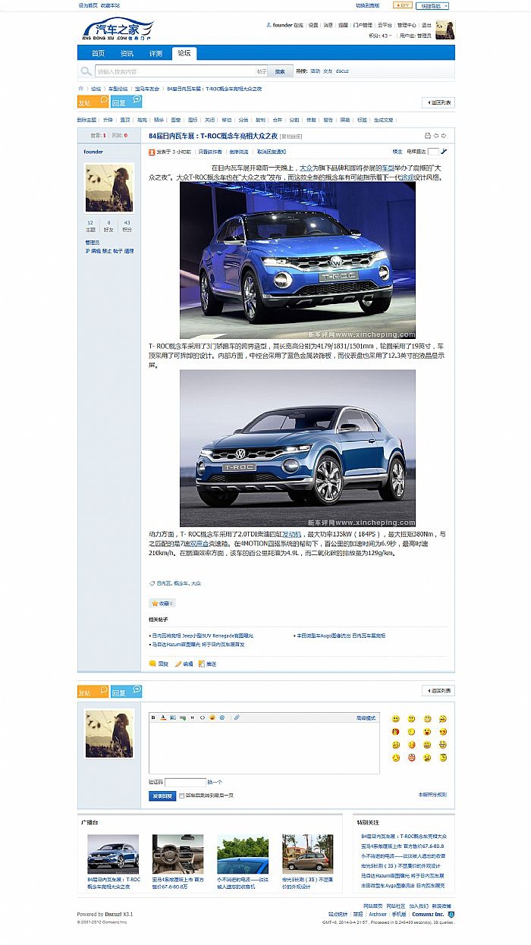Click the @ mention icon in reply editor

(x=222, y=717)
